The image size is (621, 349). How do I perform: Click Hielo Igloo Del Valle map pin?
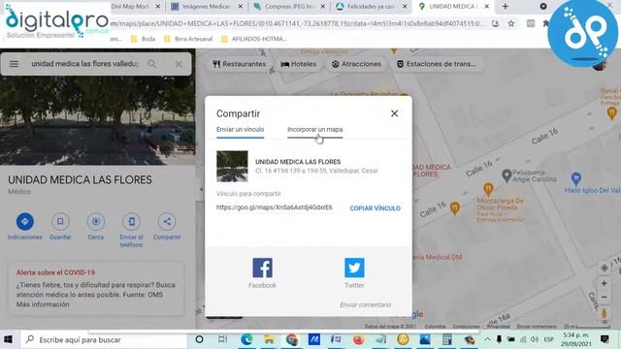coord(575,178)
